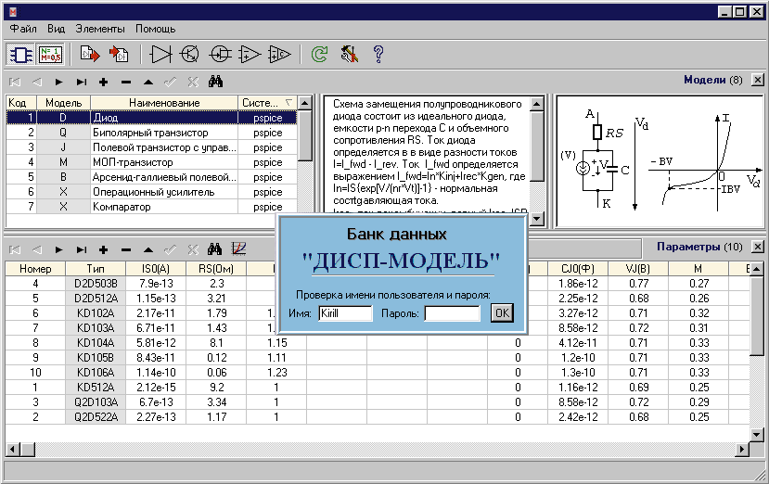Select the bipolar transistor element icon
The height and width of the screenshot is (484, 769).
tap(190, 55)
